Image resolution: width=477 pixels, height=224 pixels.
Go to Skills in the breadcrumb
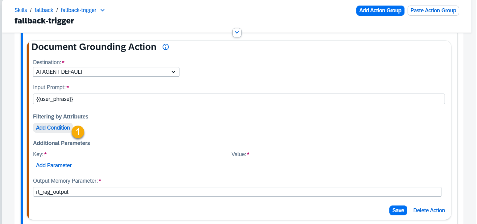pyautogui.click(x=20, y=10)
